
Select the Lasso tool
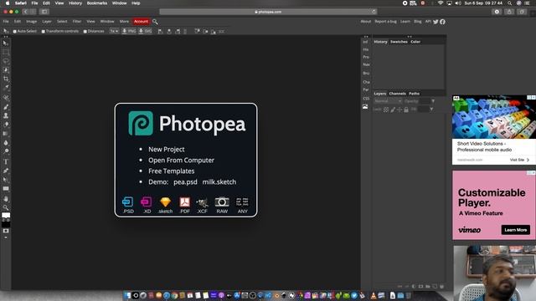pyautogui.click(x=6, y=61)
